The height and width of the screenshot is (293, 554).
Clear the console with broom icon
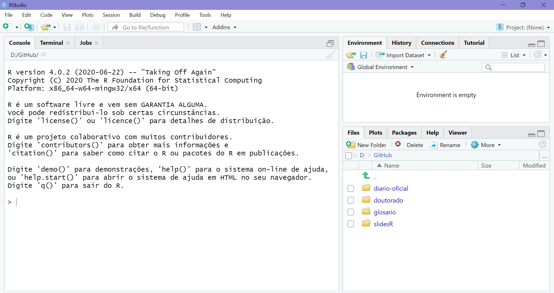click(x=330, y=54)
